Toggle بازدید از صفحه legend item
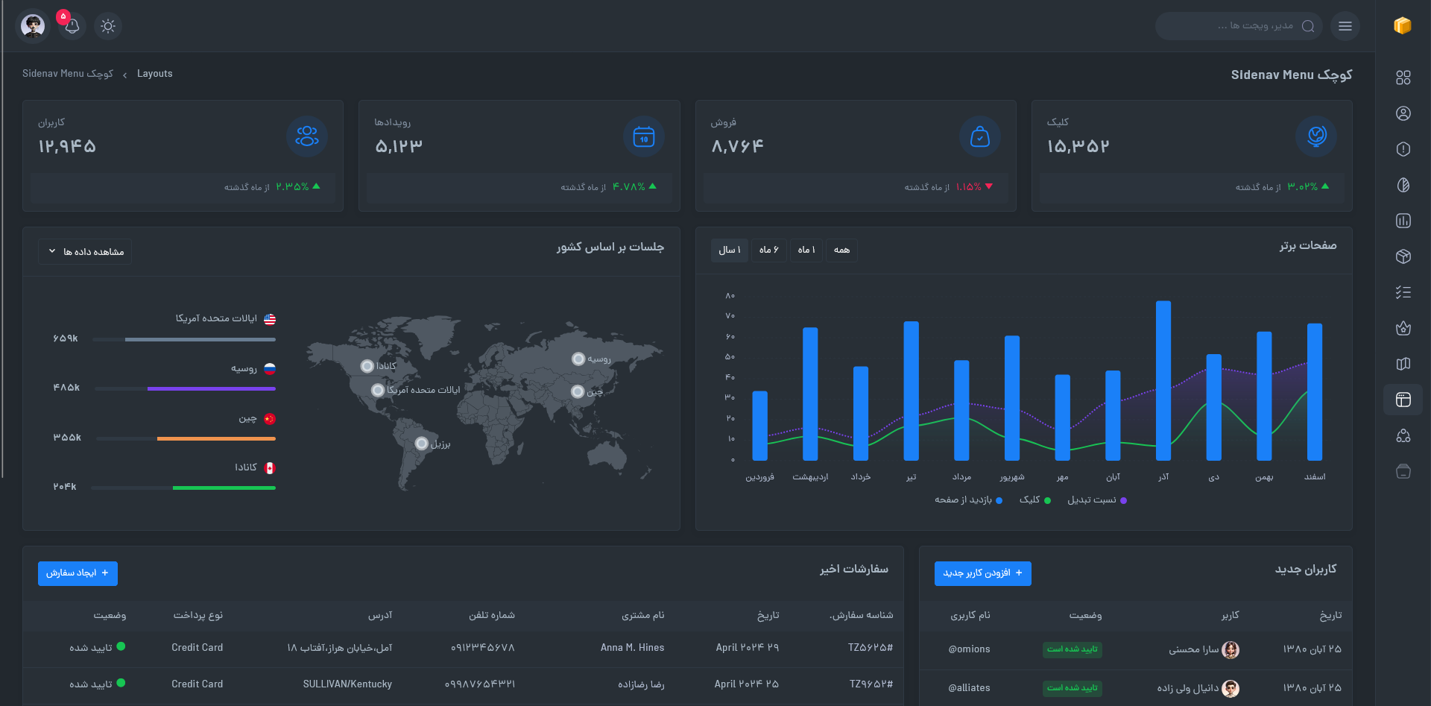 coord(968,500)
